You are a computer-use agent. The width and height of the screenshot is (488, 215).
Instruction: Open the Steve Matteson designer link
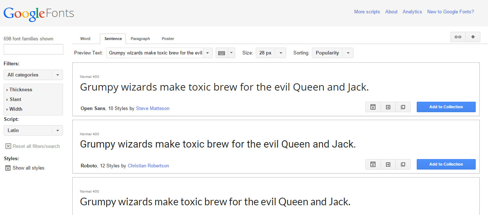point(152,108)
